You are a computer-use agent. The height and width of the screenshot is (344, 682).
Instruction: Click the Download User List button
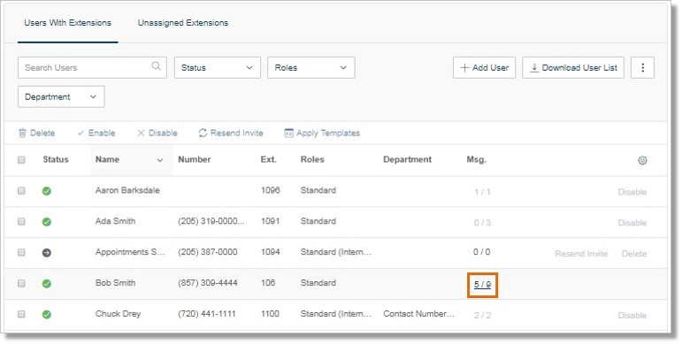tap(573, 68)
